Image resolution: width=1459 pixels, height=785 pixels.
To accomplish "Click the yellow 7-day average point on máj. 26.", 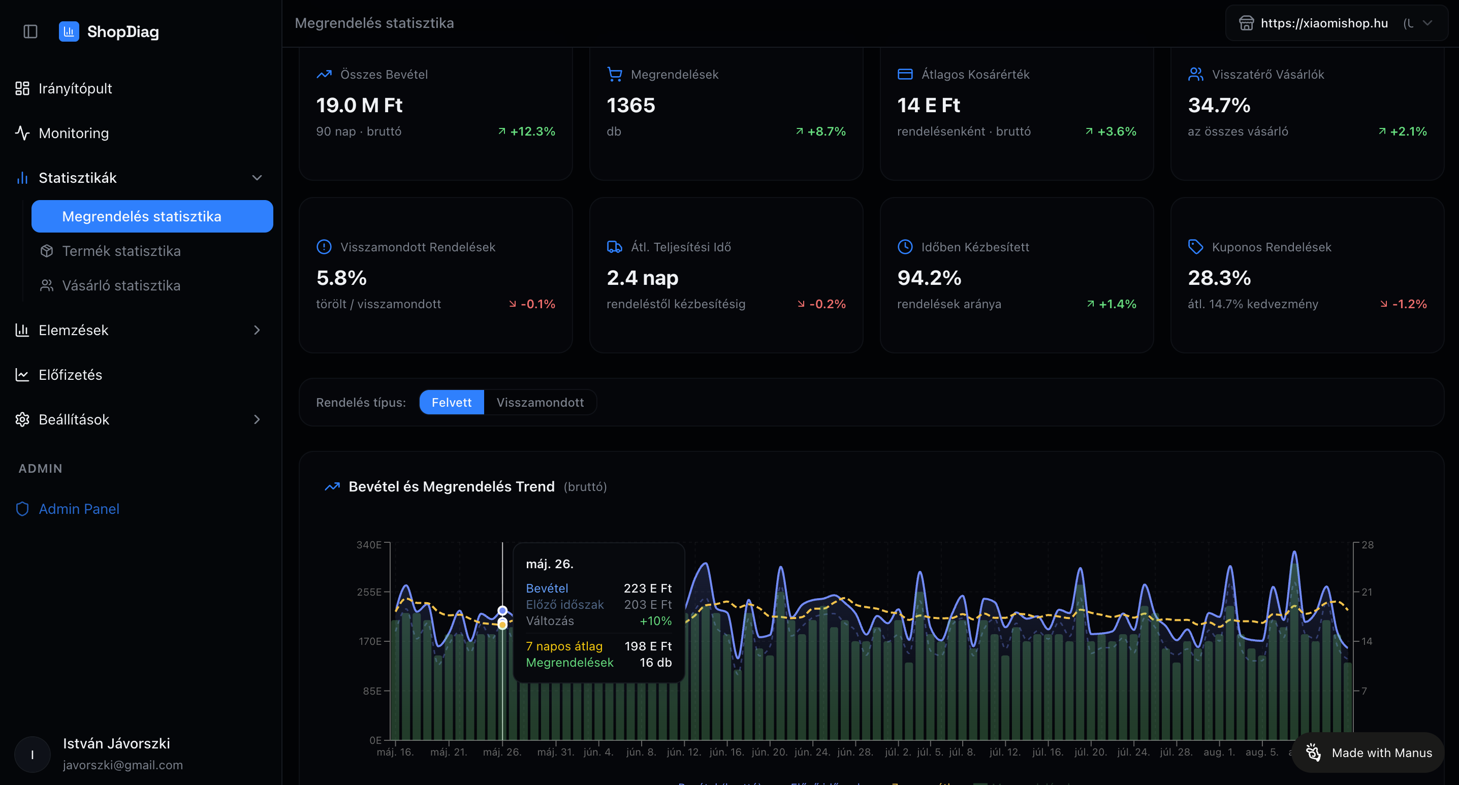I will click(x=502, y=625).
